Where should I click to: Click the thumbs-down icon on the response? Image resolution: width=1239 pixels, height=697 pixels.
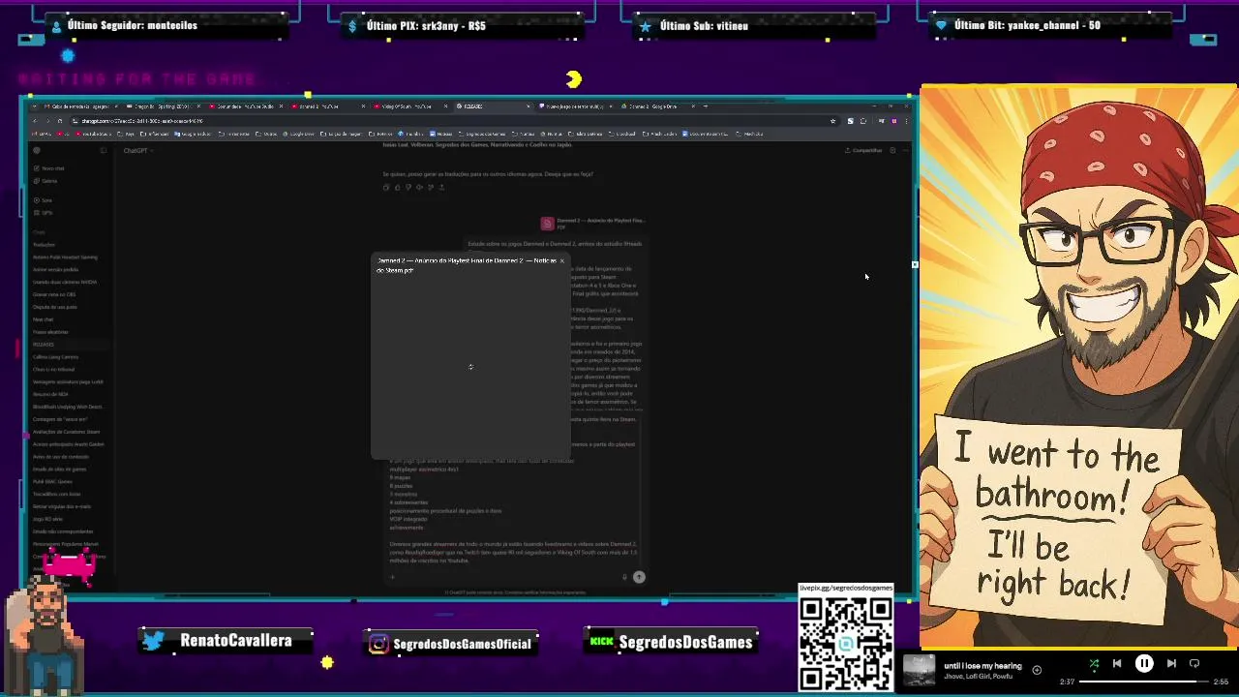coord(408,187)
